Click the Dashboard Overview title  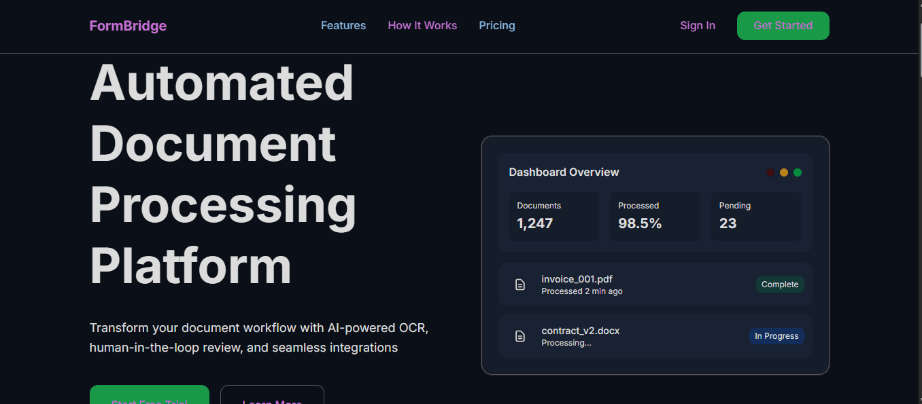564,172
